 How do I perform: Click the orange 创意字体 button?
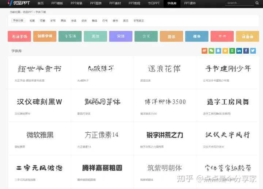coord(45,36)
